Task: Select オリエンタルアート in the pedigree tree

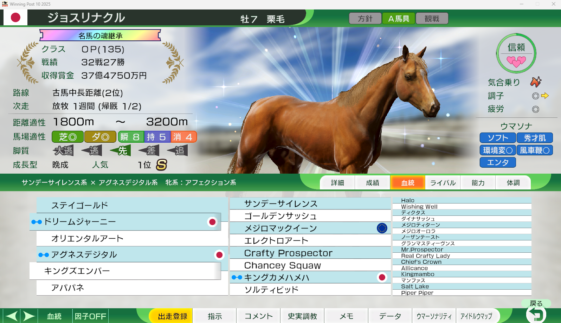Action: (x=132, y=238)
